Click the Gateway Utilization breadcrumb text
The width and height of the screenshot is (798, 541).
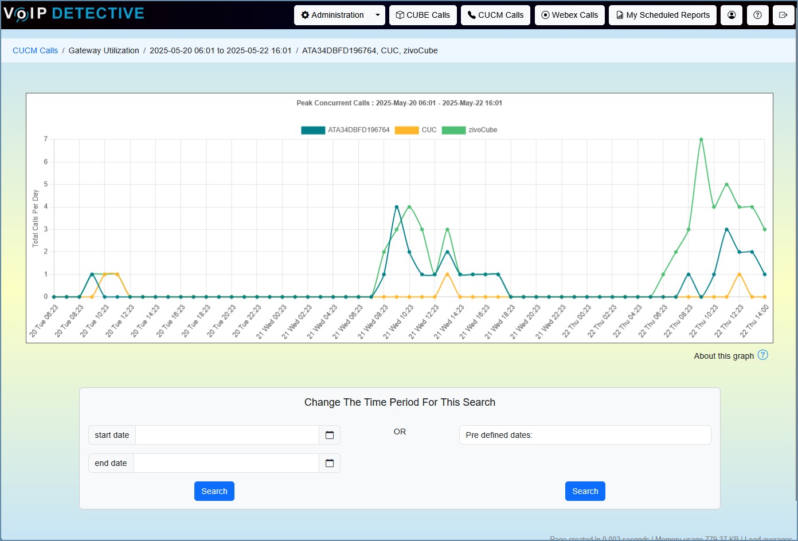[104, 50]
